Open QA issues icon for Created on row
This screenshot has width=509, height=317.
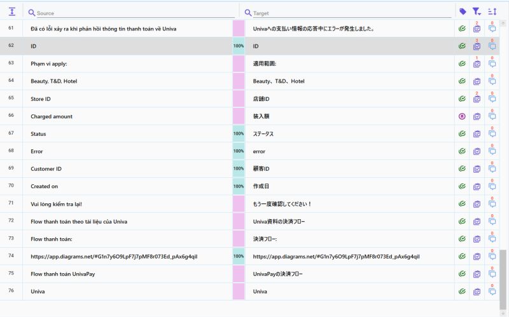(477, 186)
